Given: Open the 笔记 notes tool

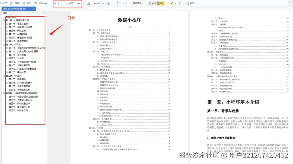Looking at the screenshot, I should click(190, 3).
